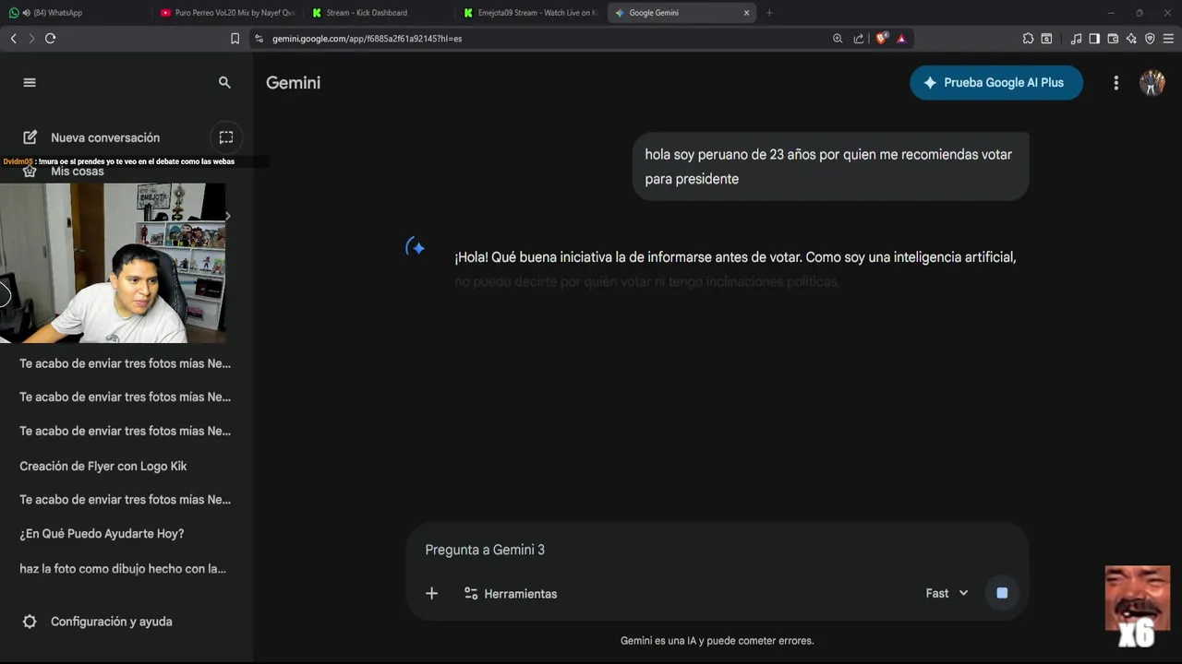The width and height of the screenshot is (1182, 664).
Task: Click the share page icon in address bar
Action: click(859, 39)
